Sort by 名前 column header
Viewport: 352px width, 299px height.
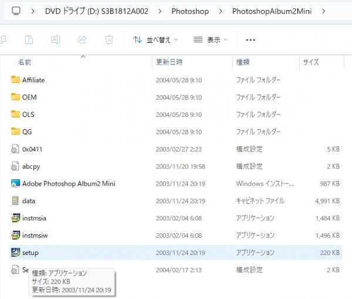(25, 62)
